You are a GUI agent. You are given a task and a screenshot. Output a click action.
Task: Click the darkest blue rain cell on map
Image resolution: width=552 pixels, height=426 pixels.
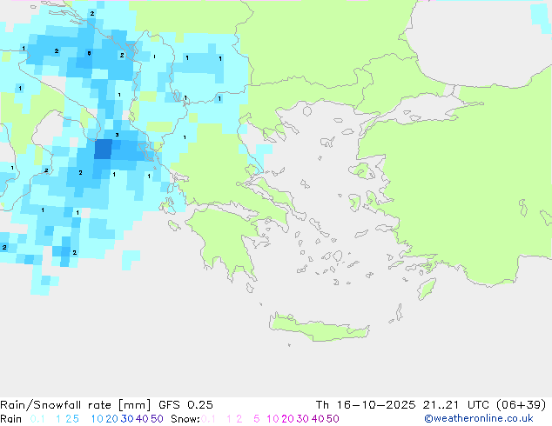click(103, 149)
